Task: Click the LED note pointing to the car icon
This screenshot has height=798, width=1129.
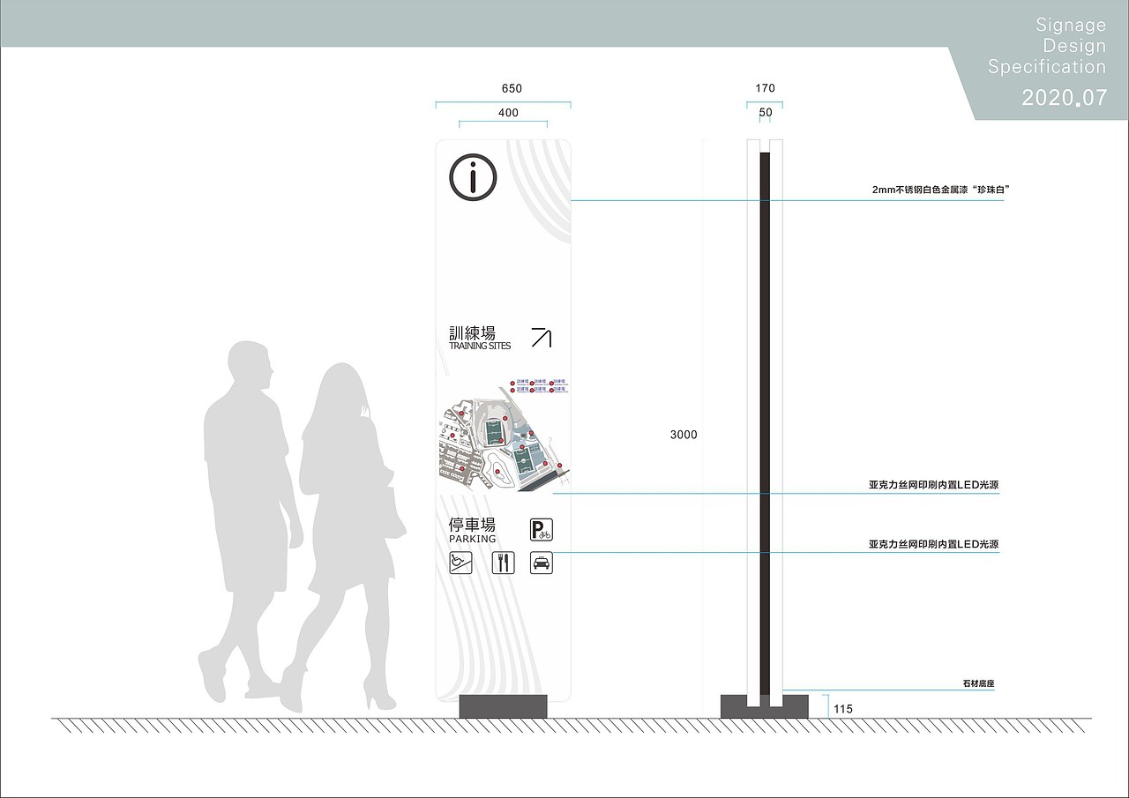Action: point(933,545)
